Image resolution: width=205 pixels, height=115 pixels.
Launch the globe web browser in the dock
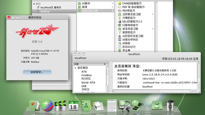tap(47, 106)
